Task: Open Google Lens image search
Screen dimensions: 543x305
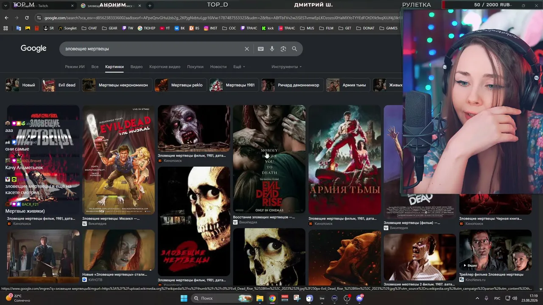Action: 283,49
